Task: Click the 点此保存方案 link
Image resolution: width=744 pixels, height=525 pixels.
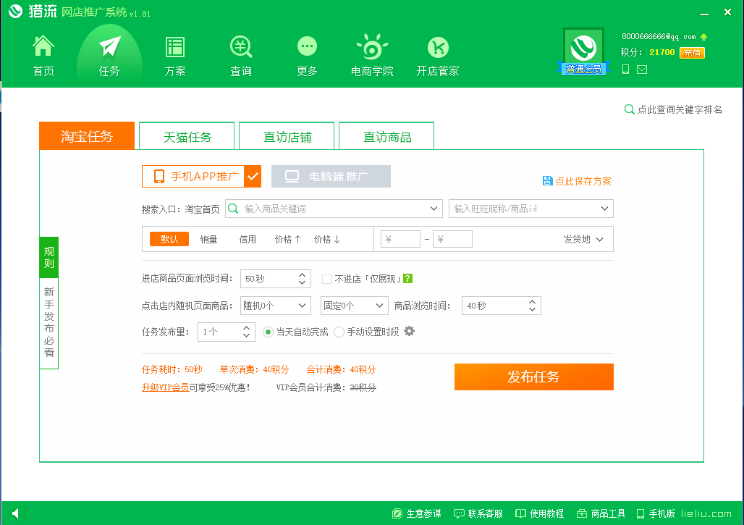Action: pos(583,181)
